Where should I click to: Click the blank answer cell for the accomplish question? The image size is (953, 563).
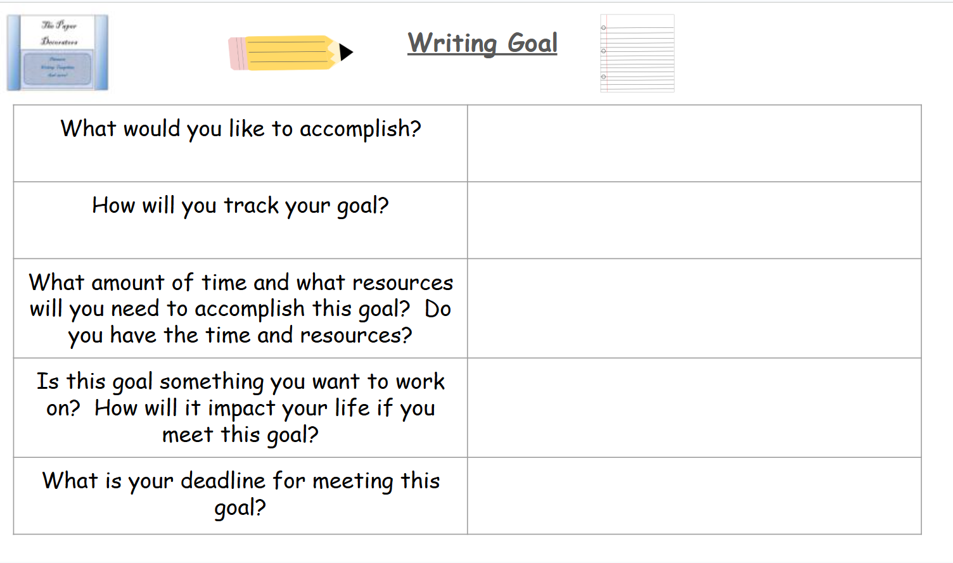(694, 144)
